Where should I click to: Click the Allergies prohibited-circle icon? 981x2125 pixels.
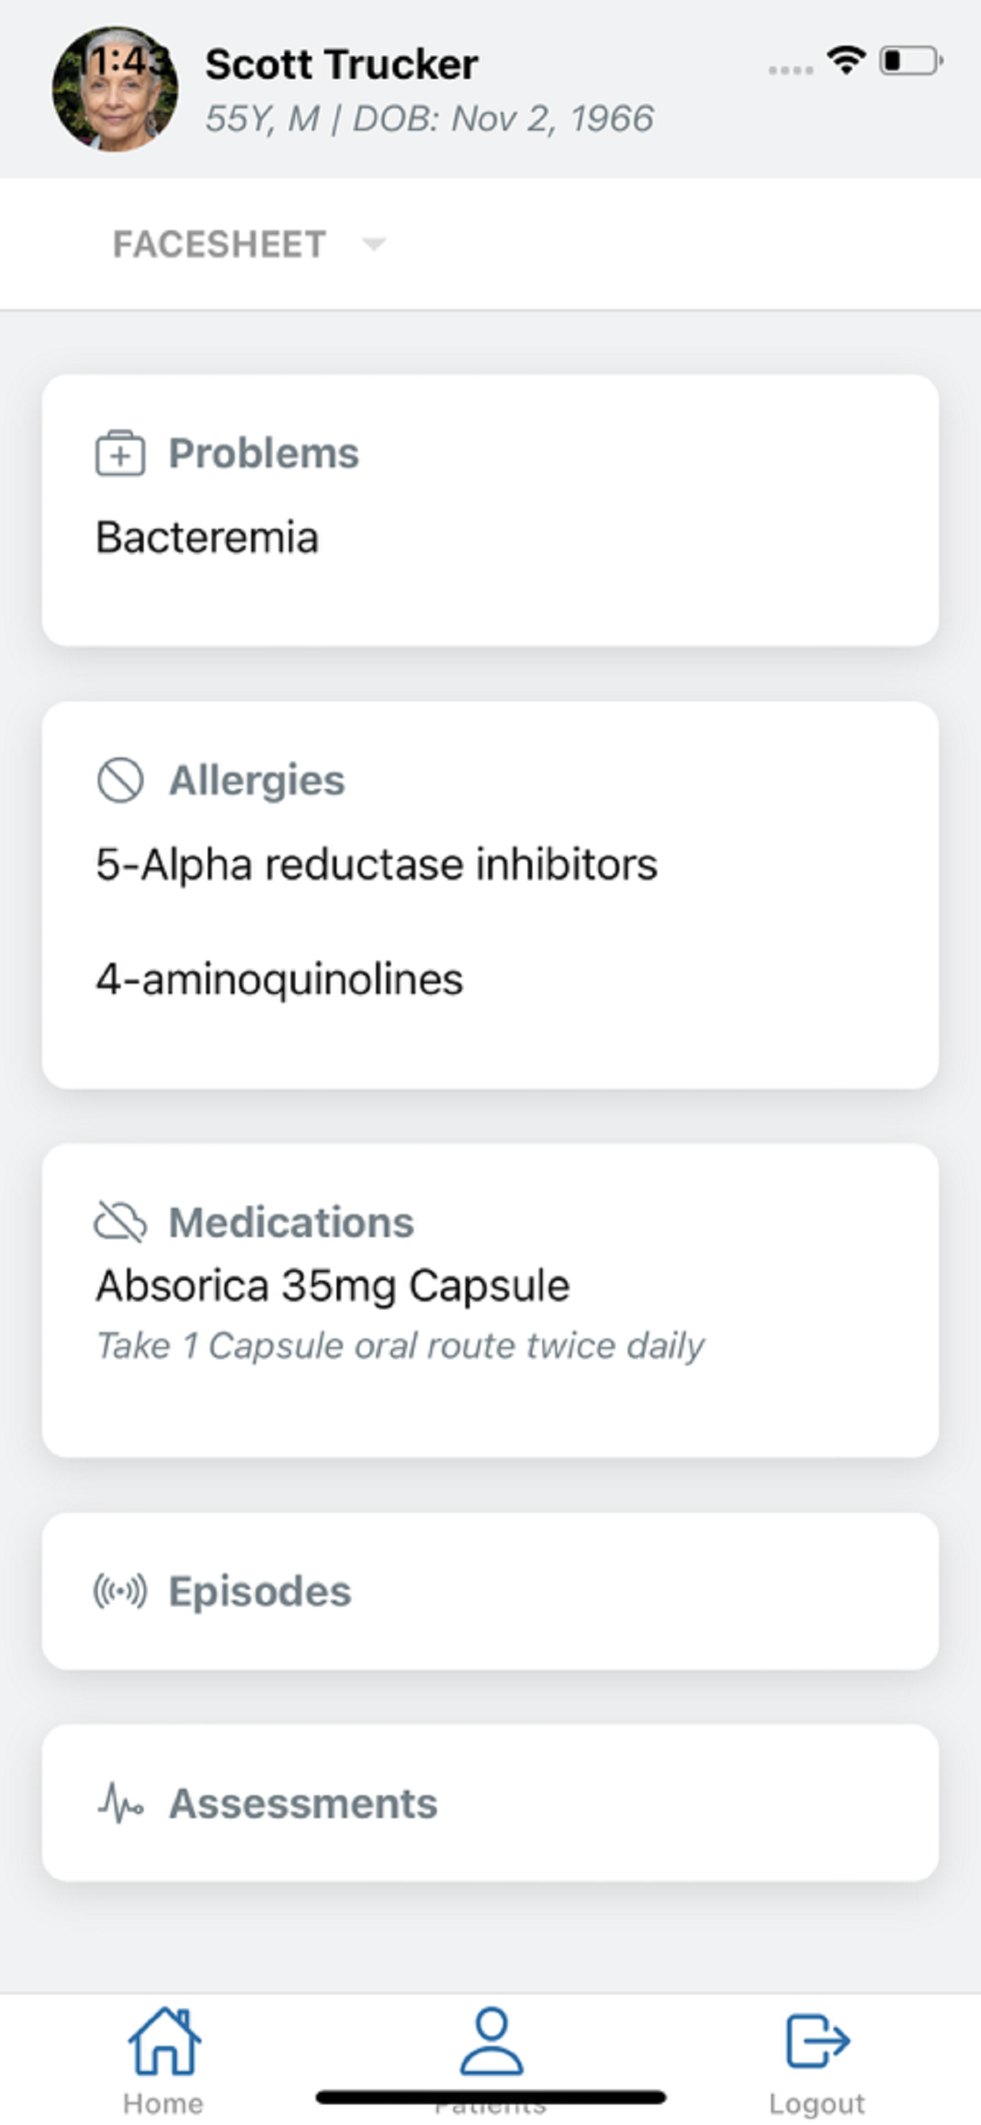tap(120, 779)
